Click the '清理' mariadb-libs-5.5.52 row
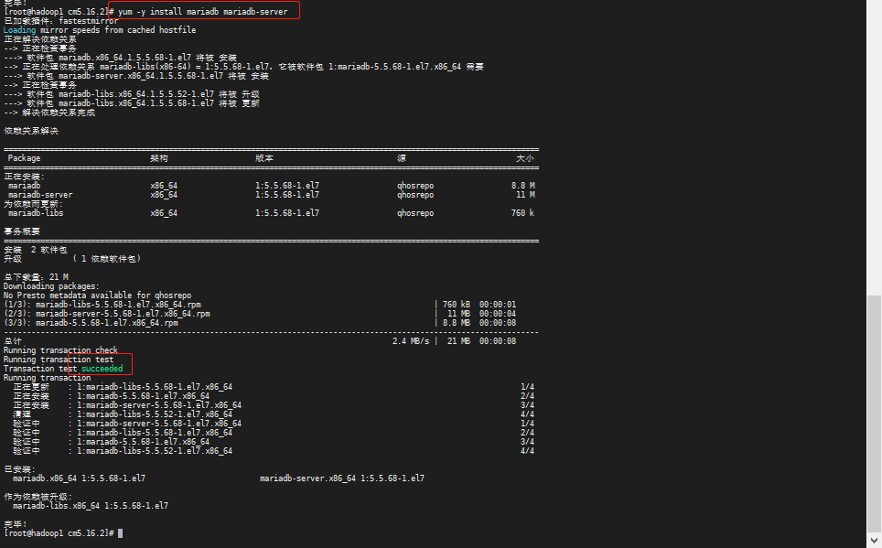The height and width of the screenshot is (548, 882). click(x=123, y=414)
